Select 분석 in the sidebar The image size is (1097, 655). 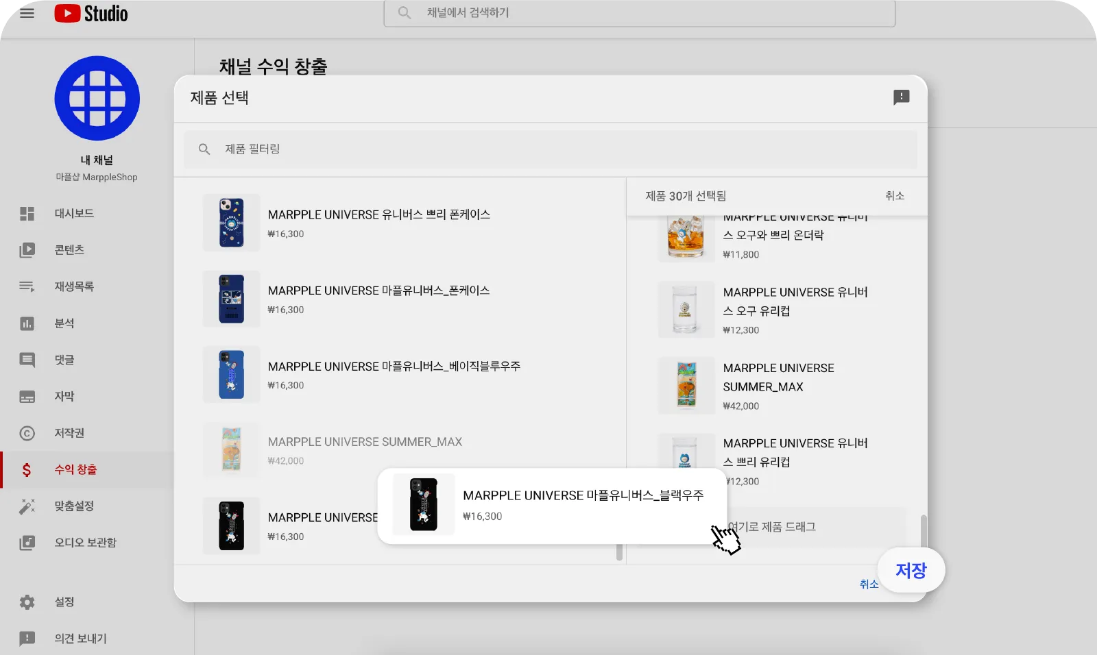(64, 323)
